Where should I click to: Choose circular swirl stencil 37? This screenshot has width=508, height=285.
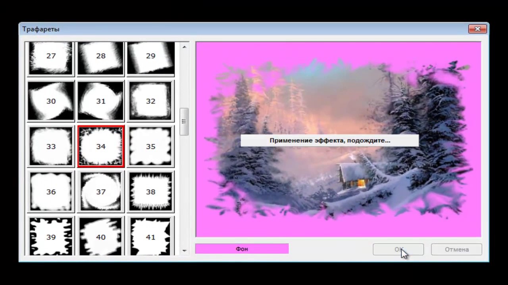point(101,192)
